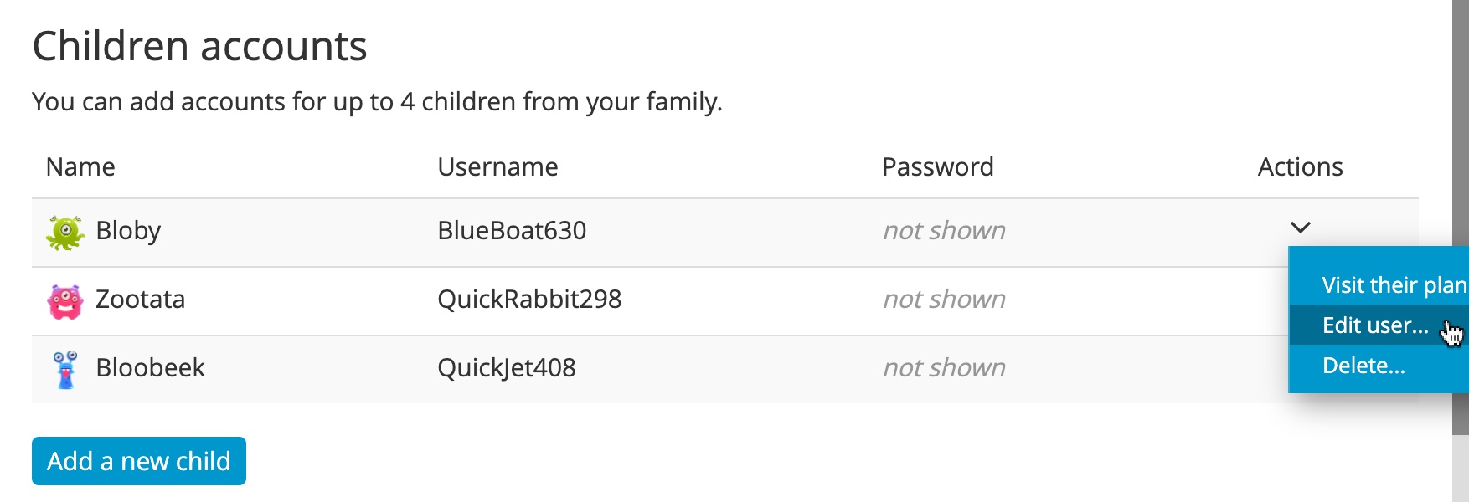Select the username QuickRabbit298

[529, 300]
